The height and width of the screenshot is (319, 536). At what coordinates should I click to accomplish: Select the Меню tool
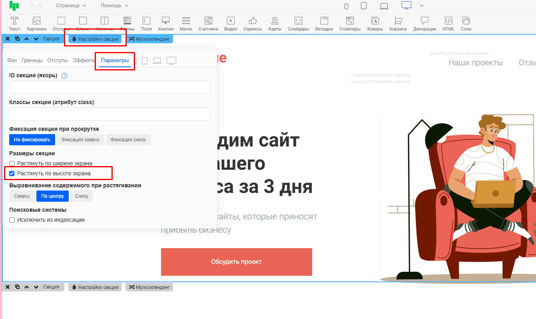point(186,24)
